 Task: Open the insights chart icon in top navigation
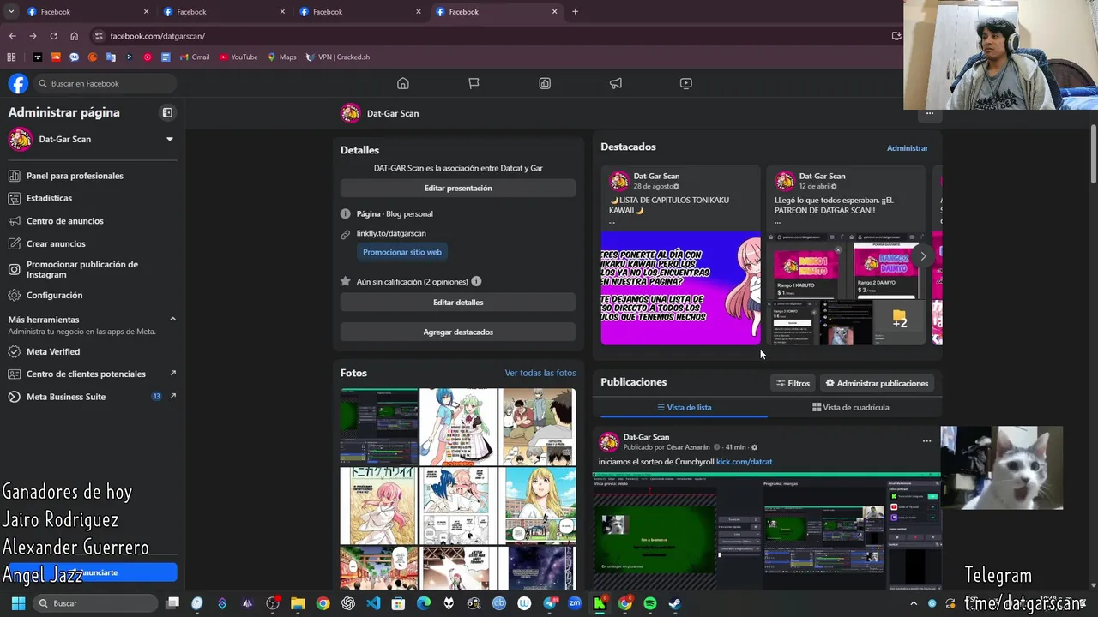point(545,83)
